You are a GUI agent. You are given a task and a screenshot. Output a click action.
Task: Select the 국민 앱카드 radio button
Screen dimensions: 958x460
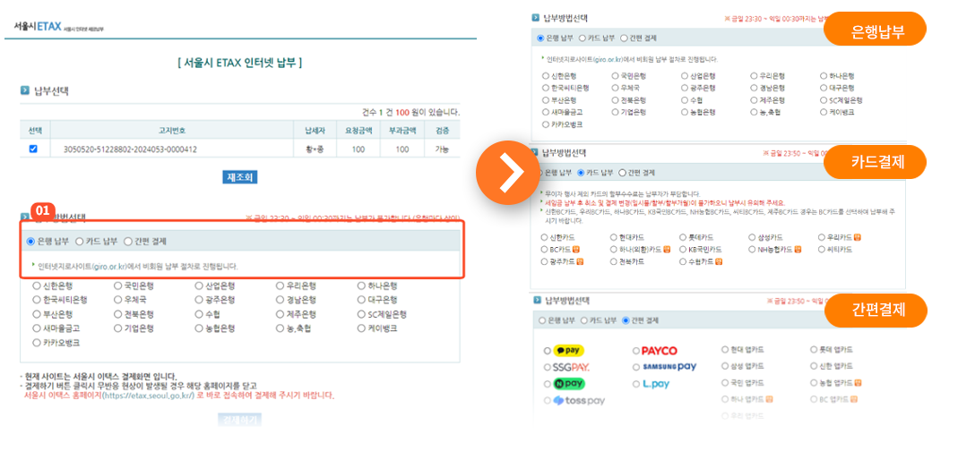725,383
